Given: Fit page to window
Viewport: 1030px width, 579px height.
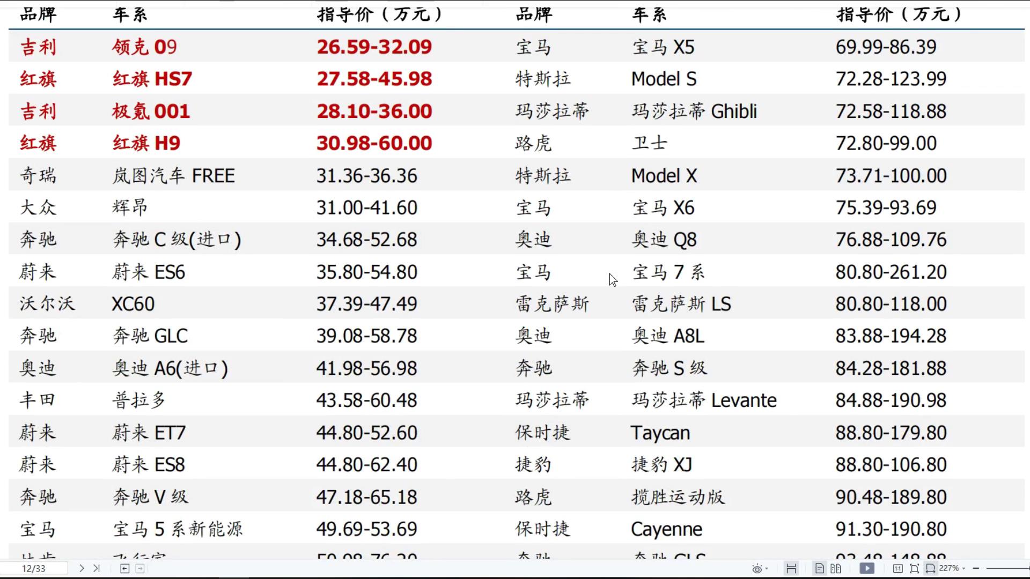Looking at the screenshot, I should tap(915, 568).
